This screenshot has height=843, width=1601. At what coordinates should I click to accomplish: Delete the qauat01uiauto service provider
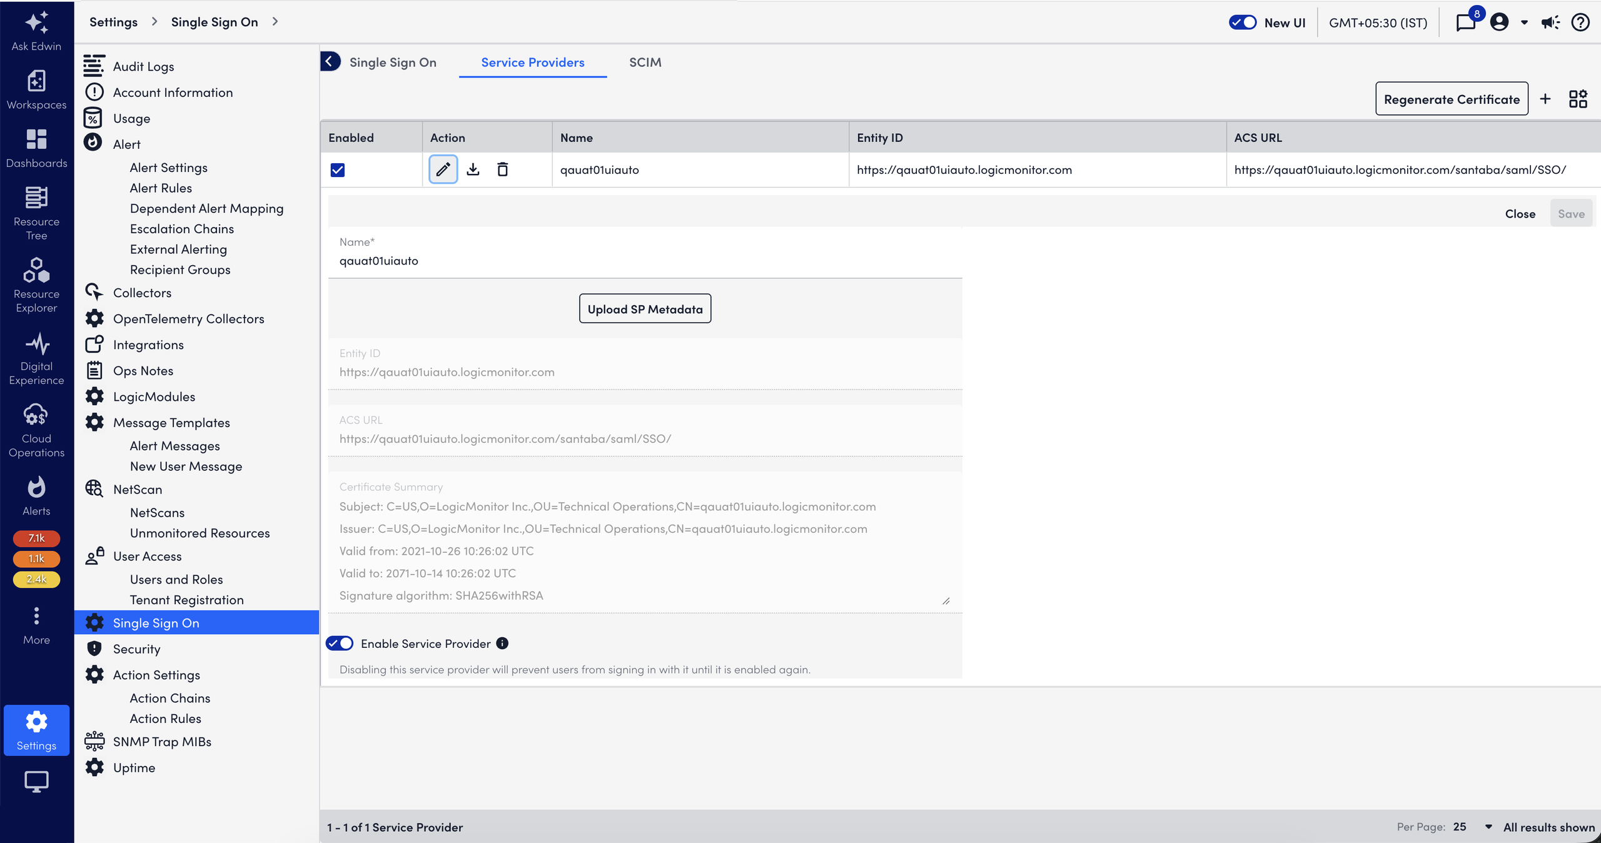[x=502, y=169]
